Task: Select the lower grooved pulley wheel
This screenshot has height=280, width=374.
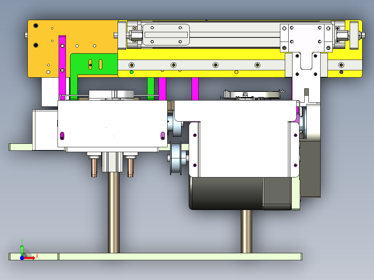Action: point(176,158)
